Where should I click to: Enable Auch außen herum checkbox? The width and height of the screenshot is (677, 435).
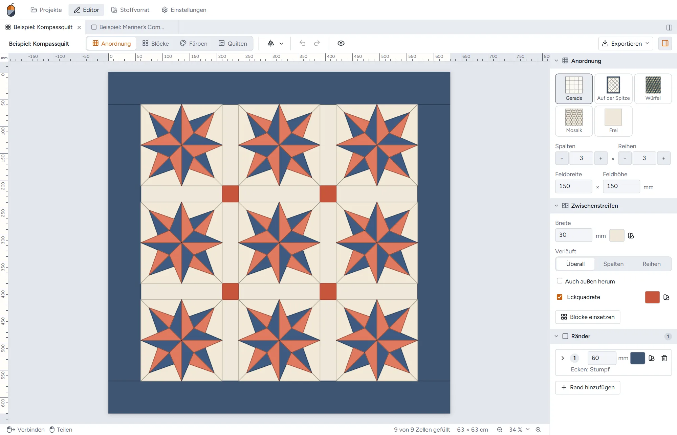[560, 281]
